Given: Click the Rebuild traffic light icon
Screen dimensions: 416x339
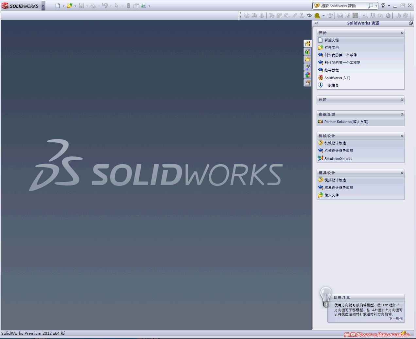Looking at the screenshot, I should [x=129, y=6].
